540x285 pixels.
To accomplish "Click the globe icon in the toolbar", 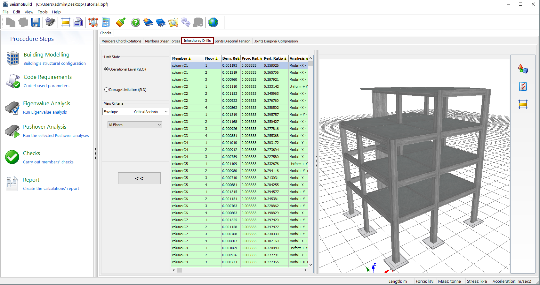I will [213, 22].
